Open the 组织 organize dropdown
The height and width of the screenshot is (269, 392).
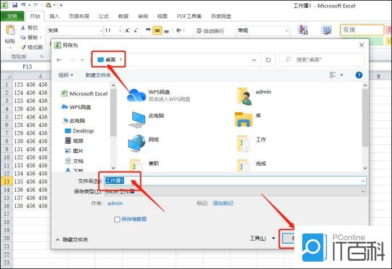point(66,75)
